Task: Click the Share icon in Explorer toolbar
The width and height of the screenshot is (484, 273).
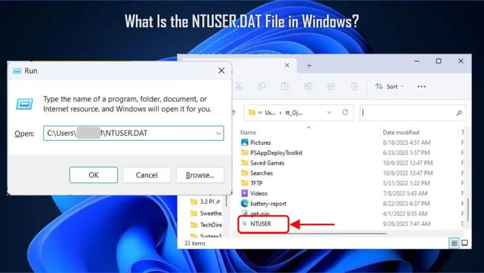Action: 331,86
